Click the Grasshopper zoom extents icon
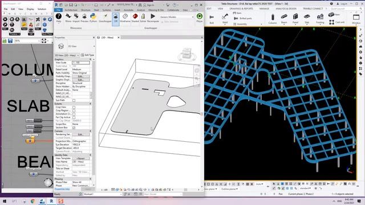The image size is (365, 205). 44,41
